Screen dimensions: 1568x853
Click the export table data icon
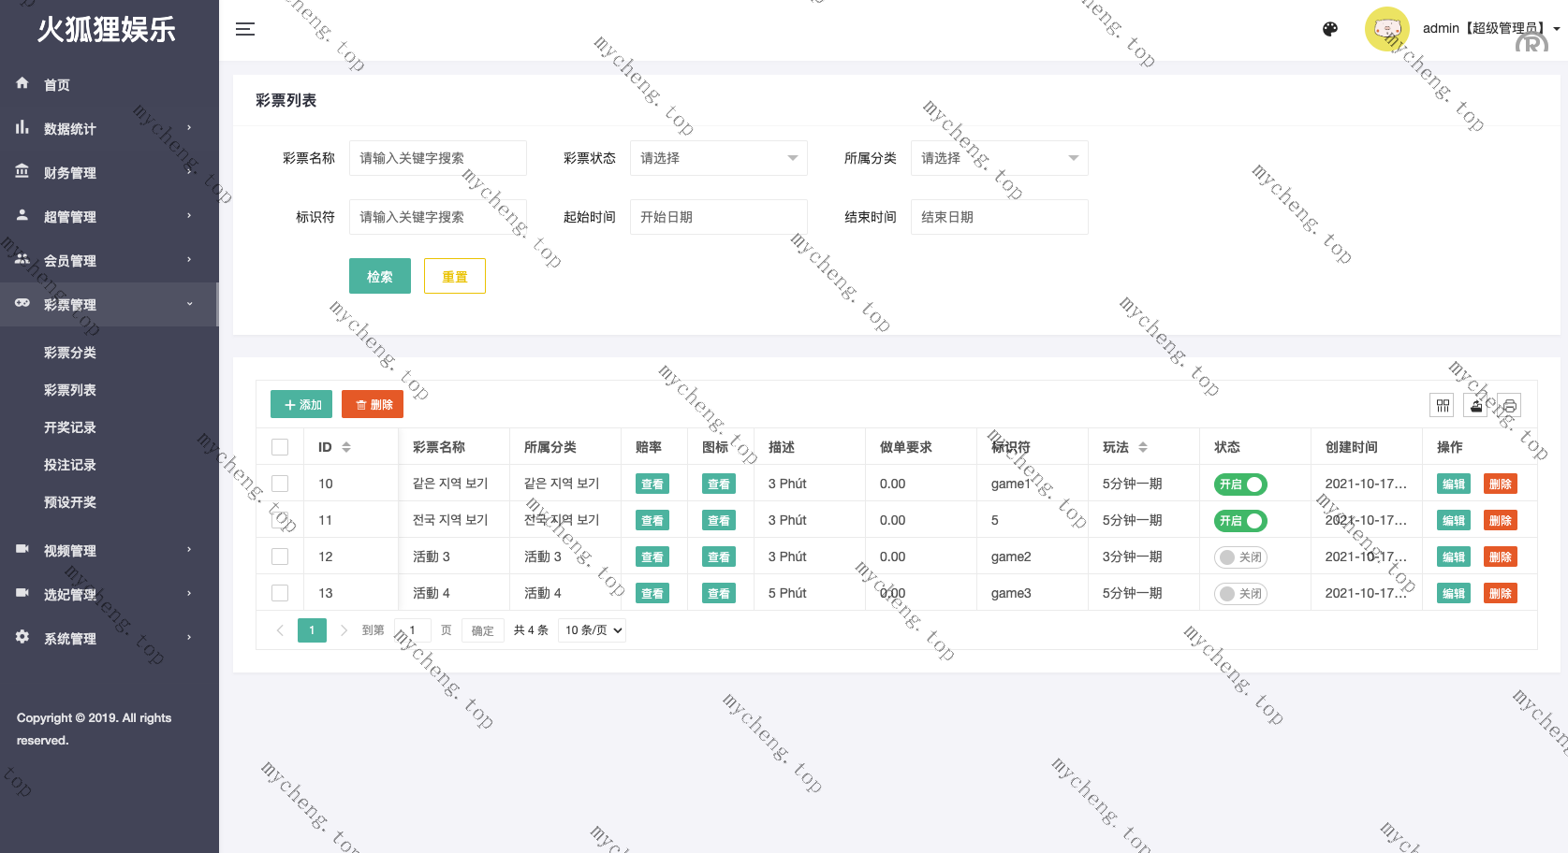coord(1476,405)
